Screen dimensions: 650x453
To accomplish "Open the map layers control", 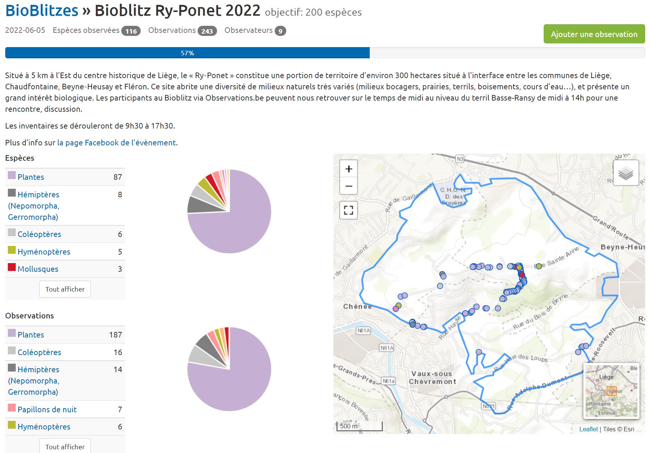I will 625,173.
